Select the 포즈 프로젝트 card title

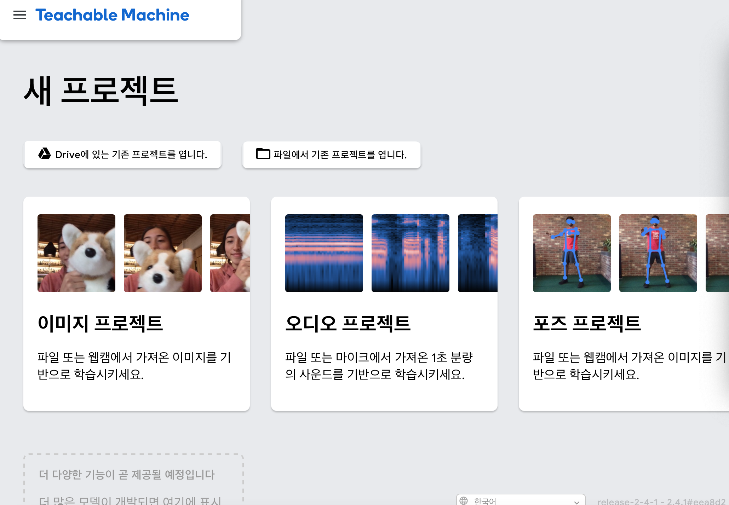pos(587,323)
